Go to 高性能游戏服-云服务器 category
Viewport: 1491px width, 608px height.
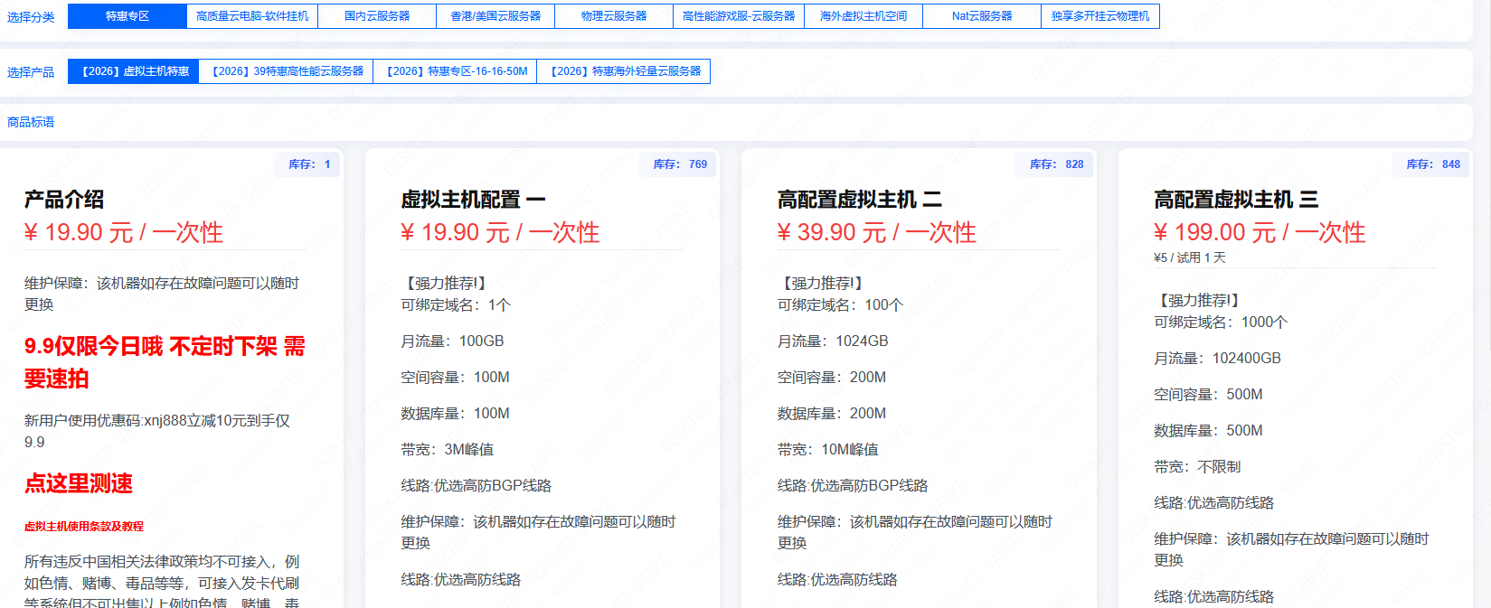click(x=739, y=16)
